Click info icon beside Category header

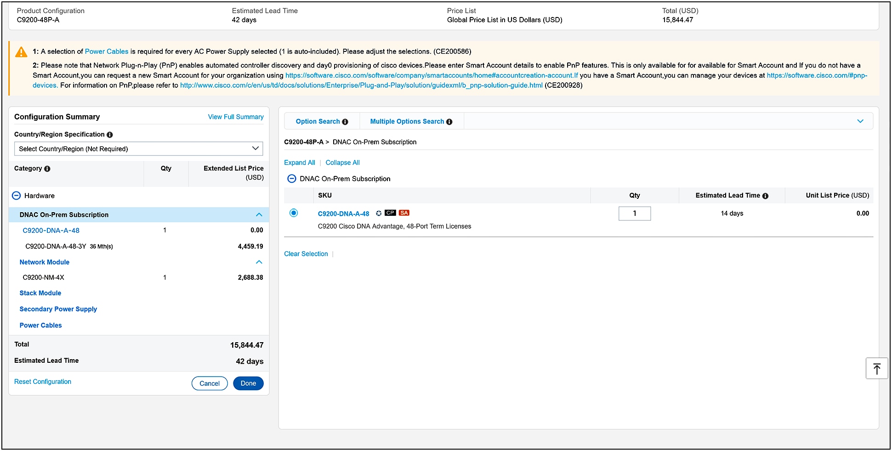coord(47,169)
